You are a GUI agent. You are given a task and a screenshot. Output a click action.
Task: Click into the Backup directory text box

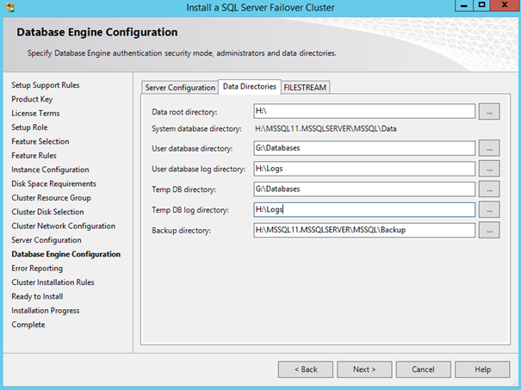click(x=363, y=230)
